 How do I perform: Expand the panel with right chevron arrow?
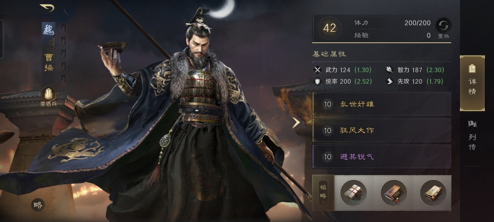tap(296, 123)
